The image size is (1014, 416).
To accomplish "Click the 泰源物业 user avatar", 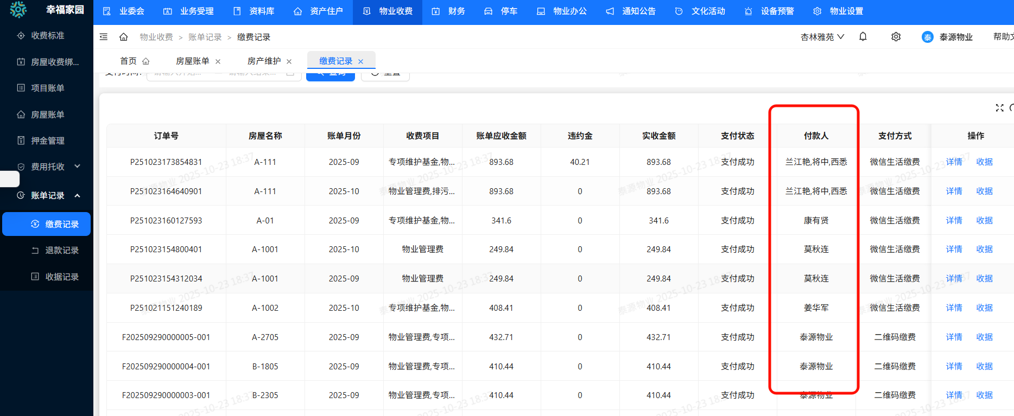I will point(927,37).
